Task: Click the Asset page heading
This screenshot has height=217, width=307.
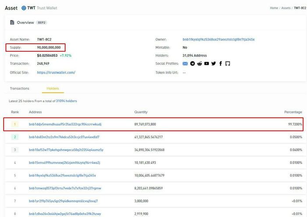Action: tap(11, 8)
